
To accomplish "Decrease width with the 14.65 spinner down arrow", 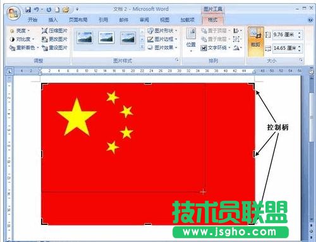I will pyautogui.click(x=300, y=51).
